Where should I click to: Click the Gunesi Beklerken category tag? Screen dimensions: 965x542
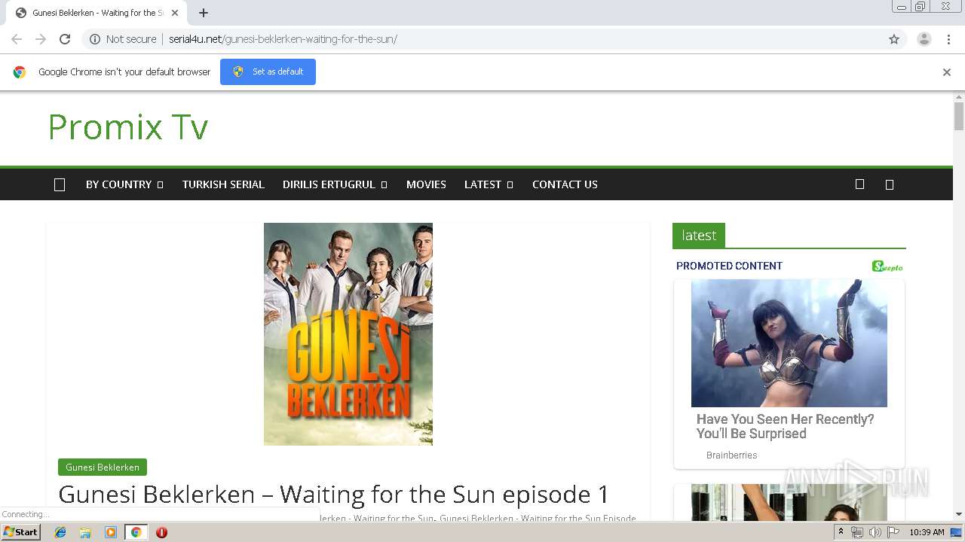[x=103, y=467]
